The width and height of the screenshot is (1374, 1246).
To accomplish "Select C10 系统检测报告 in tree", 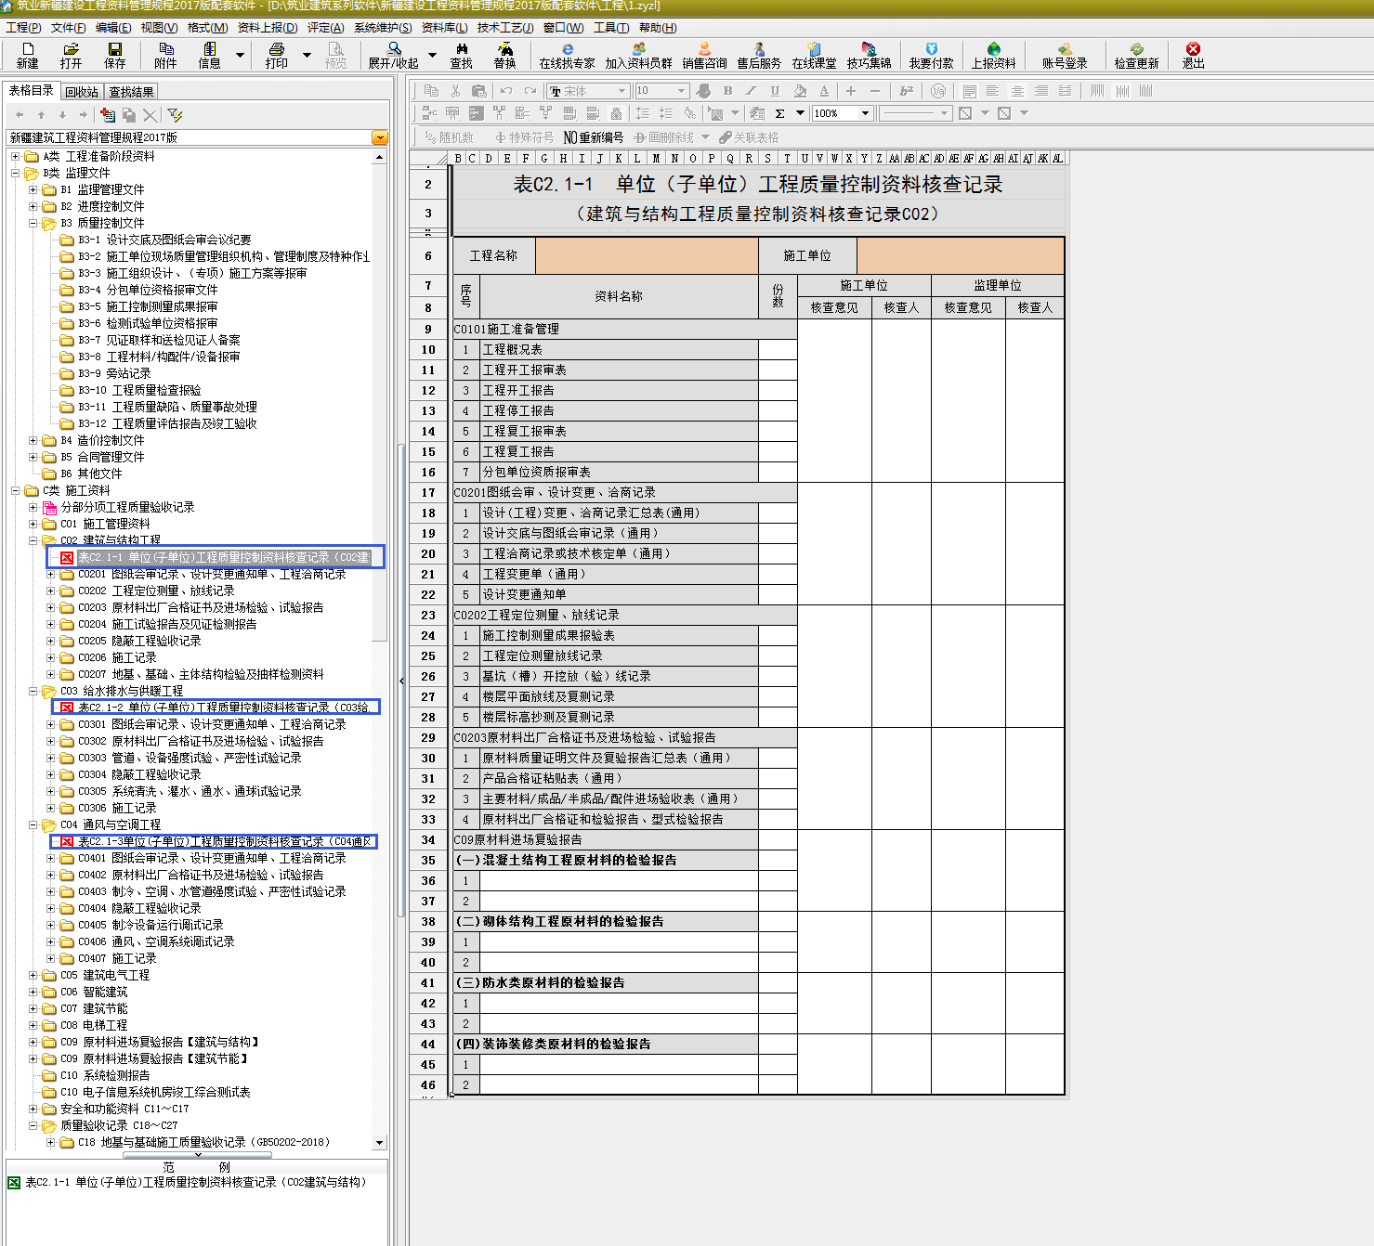I will [x=105, y=1075].
